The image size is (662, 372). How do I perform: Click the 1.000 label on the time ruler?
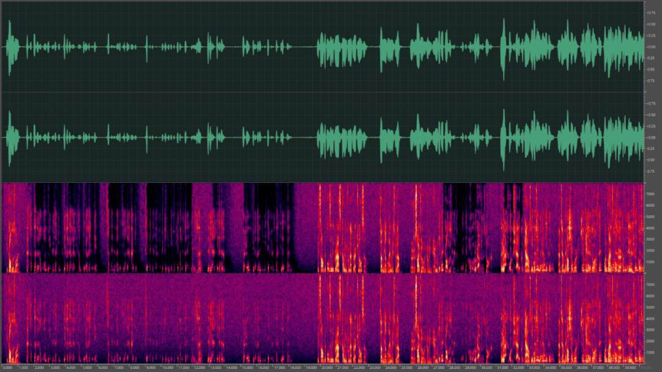coord(23,368)
